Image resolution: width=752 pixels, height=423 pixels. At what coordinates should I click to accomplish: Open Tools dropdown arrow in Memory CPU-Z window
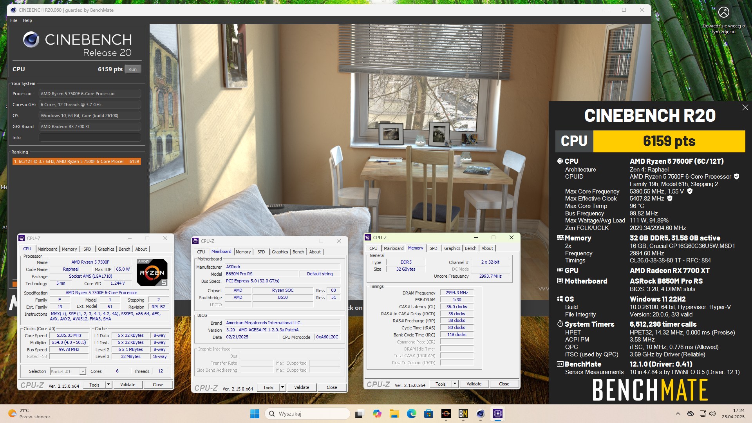(x=455, y=384)
